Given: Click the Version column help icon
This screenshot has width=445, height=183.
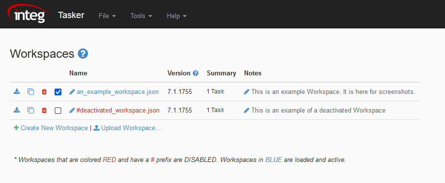Looking at the screenshot, I should click(x=195, y=73).
